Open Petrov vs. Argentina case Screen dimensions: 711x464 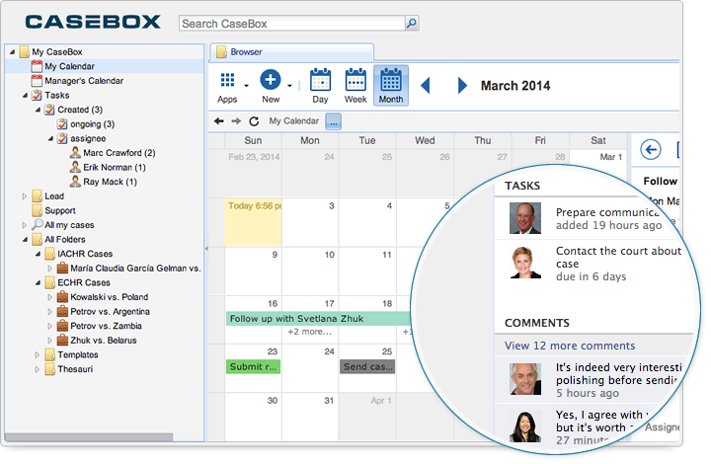click(x=110, y=312)
